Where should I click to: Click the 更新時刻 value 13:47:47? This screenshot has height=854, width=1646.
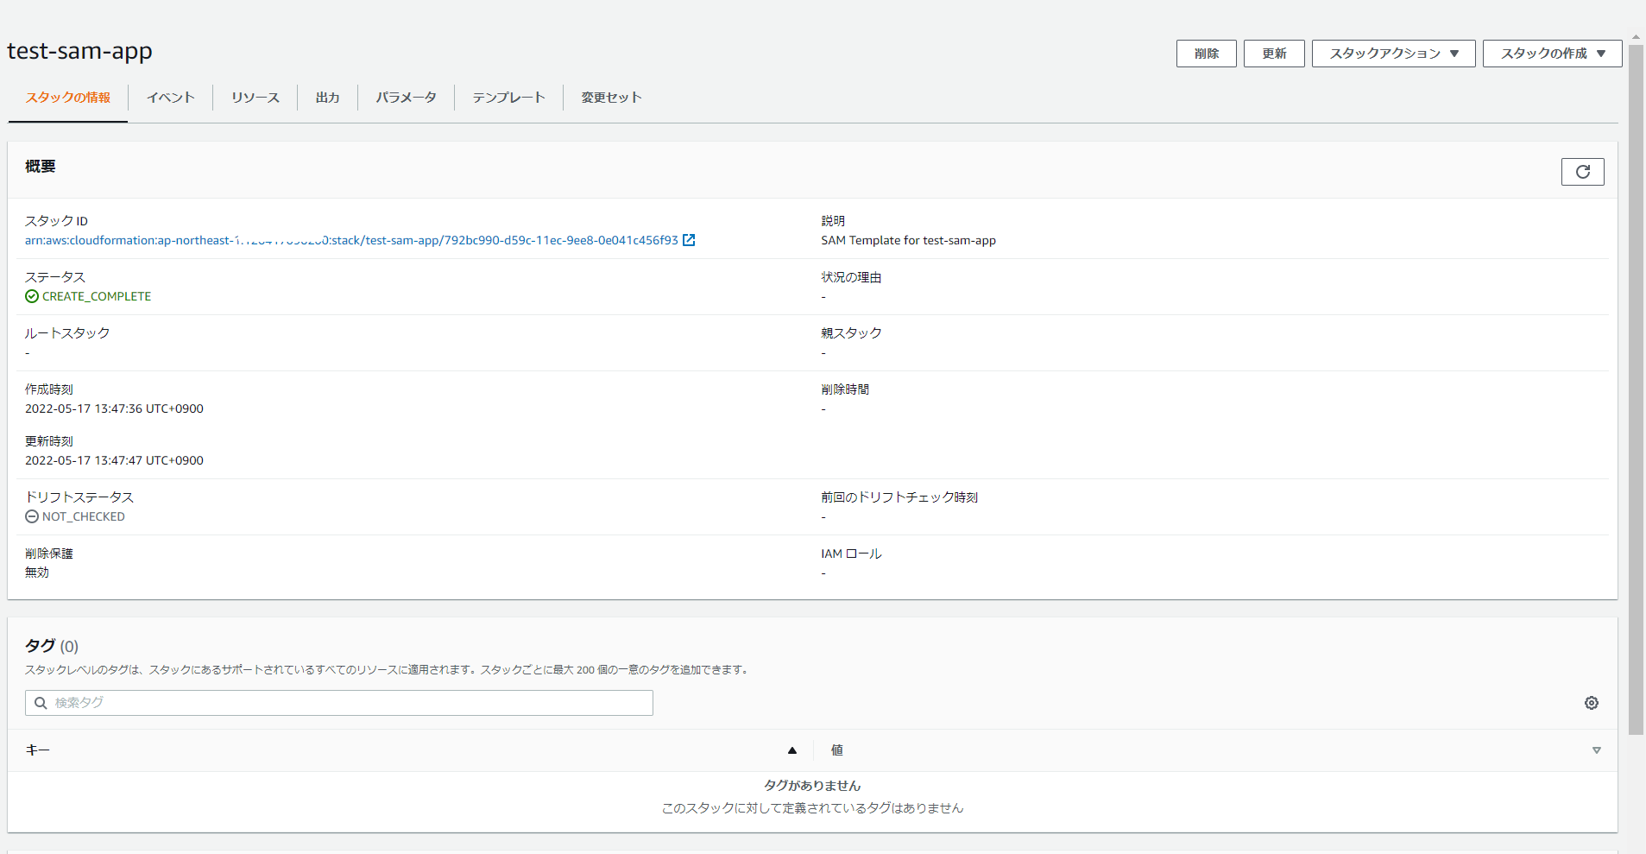tap(114, 460)
